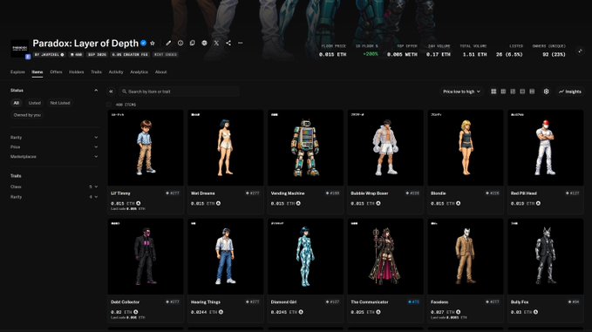Collapse the filter sidebar with the double arrow icon
592x332 pixels.
[111, 91]
